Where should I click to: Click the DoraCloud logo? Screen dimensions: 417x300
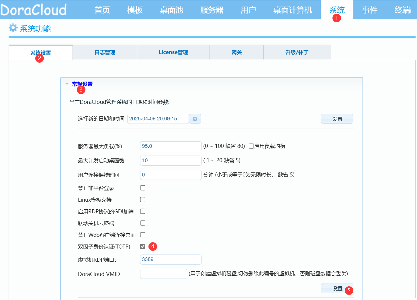pos(33,10)
